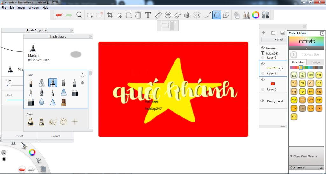Select the Layer3 flag thumbnail
This screenshot has width=326, height=174.
click(x=273, y=83)
